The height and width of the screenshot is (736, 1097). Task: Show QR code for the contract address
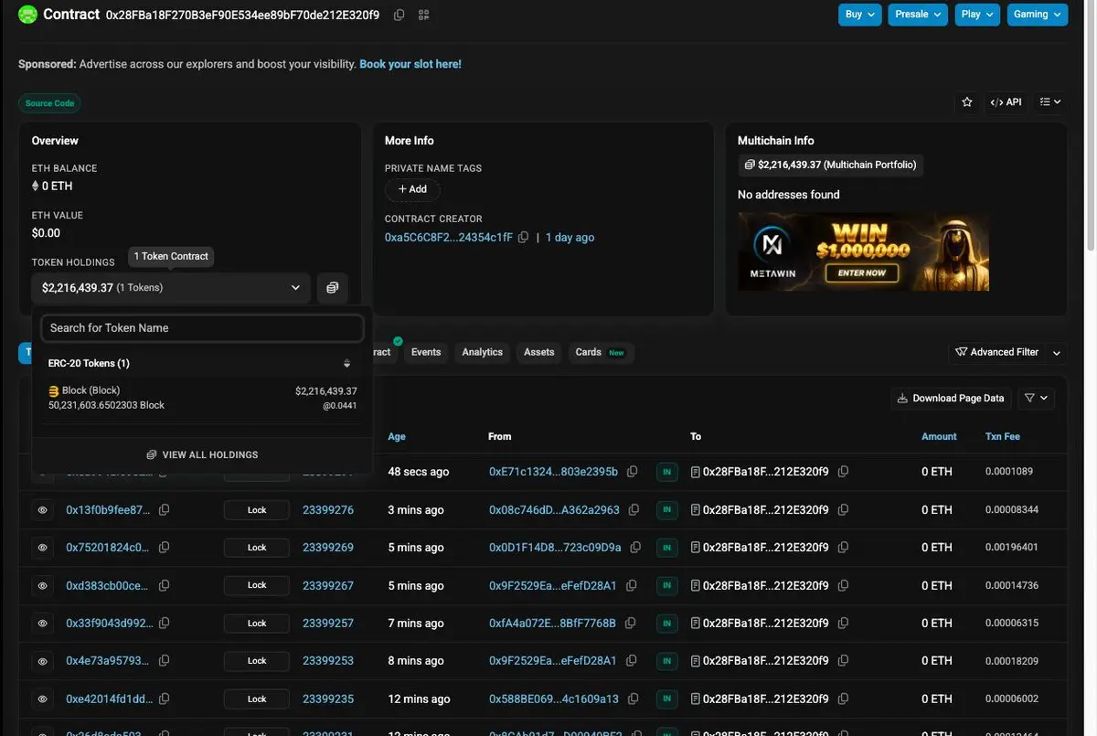click(423, 15)
